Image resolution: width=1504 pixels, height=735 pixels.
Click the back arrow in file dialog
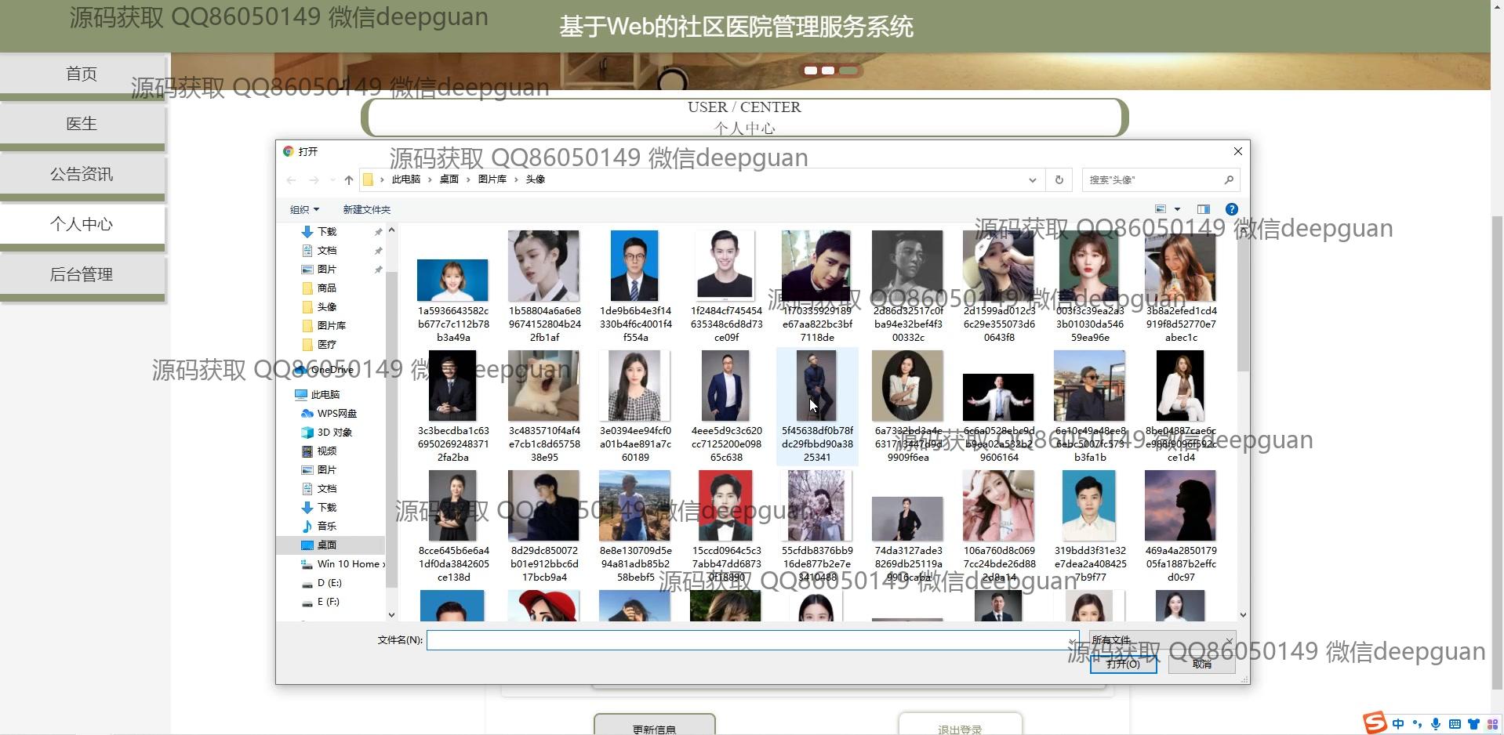pos(292,180)
